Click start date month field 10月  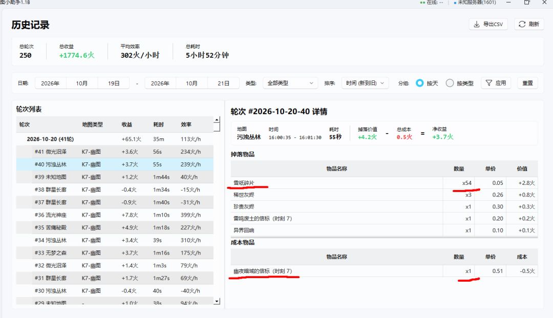point(82,83)
